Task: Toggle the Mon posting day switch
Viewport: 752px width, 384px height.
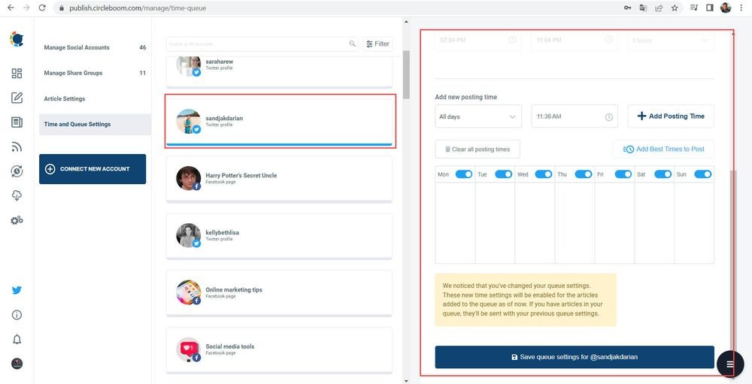Action: pos(464,174)
